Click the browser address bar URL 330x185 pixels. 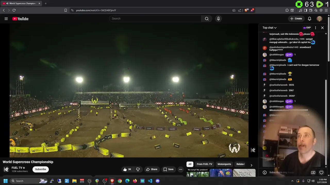(96, 10)
